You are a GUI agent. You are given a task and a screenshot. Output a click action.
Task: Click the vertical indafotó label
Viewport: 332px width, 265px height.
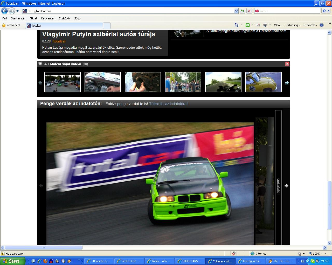tap(278, 186)
